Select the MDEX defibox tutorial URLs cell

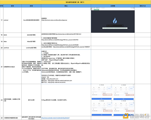66,42
